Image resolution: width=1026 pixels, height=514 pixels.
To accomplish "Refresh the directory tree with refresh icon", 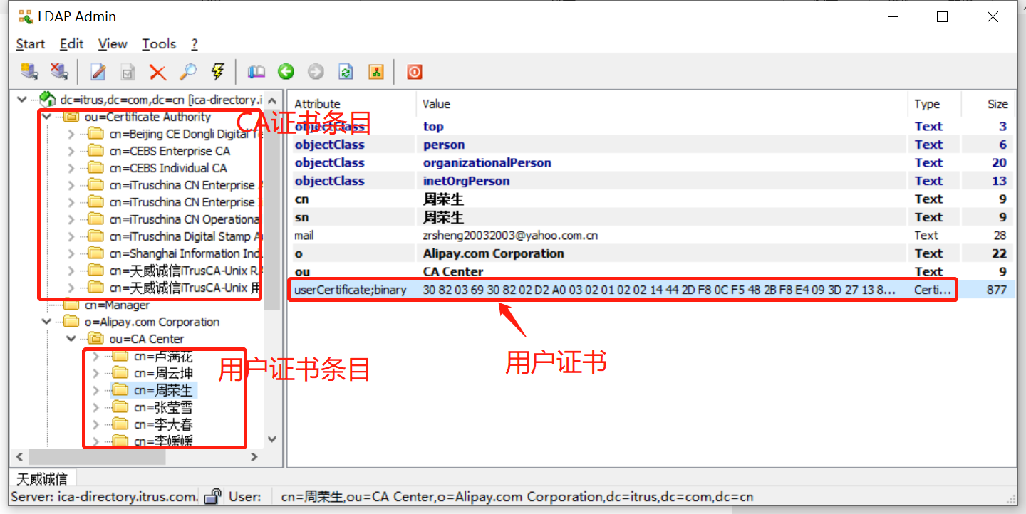I will pyautogui.click(x=345, y=71).
